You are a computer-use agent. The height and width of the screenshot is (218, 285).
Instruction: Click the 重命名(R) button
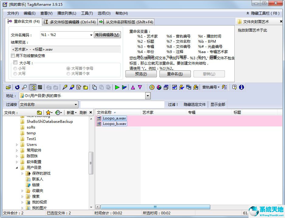point(175,74)
